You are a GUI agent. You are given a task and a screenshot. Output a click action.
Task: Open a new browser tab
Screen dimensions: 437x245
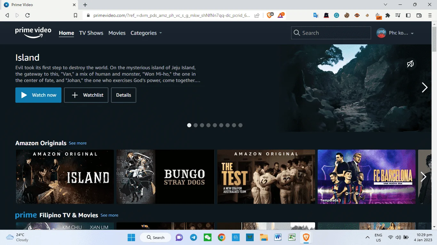point(85,5)
